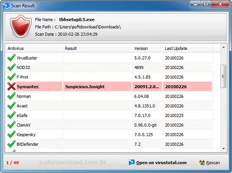Select the Norman name
This screenshot has width=232, height=173.
(24, 96)
